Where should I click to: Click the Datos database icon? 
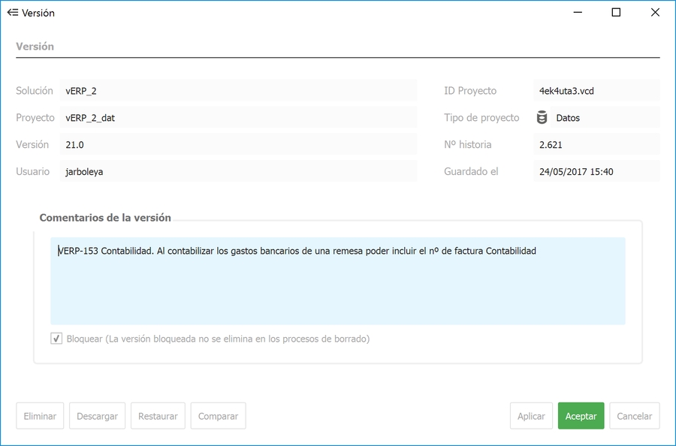[x=542, y=118]
